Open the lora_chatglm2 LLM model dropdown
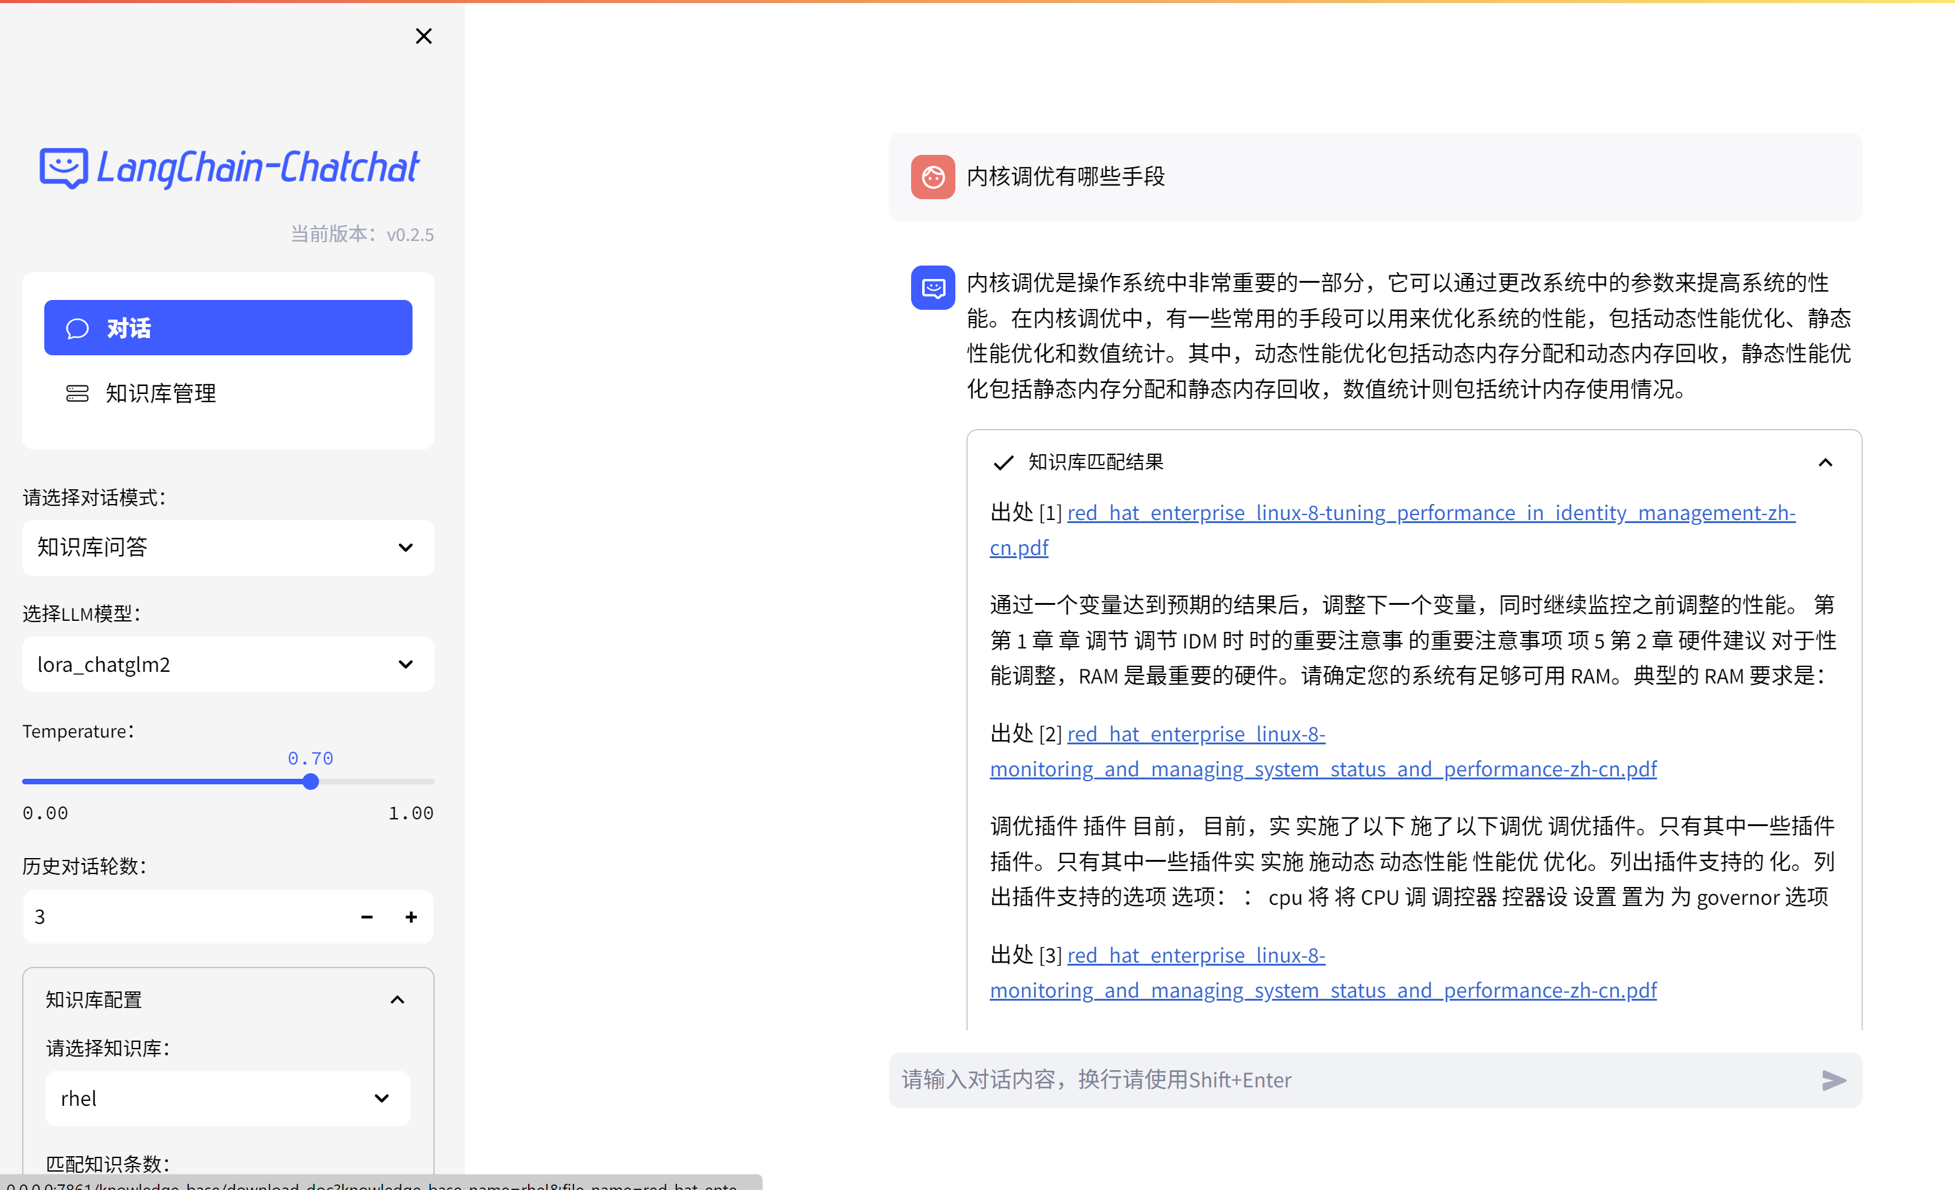Image resolution: width=1955 pixels, height=1190 pixels. click(227, 664)
